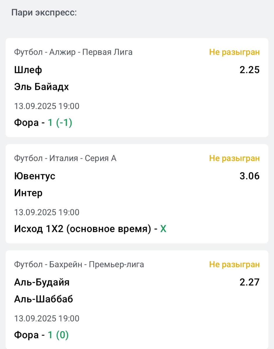Select the "Фора - 1 (0)" bet line

[x=41, y=335]
